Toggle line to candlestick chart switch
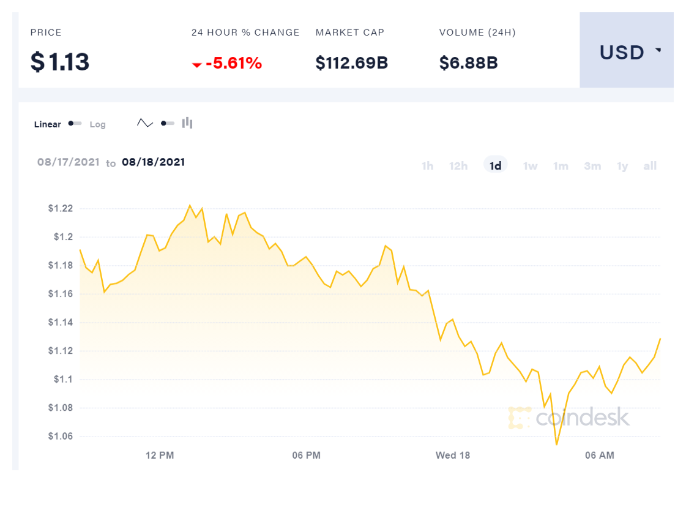Viewport: 686px width, 507px height. [x=168, y=123]
